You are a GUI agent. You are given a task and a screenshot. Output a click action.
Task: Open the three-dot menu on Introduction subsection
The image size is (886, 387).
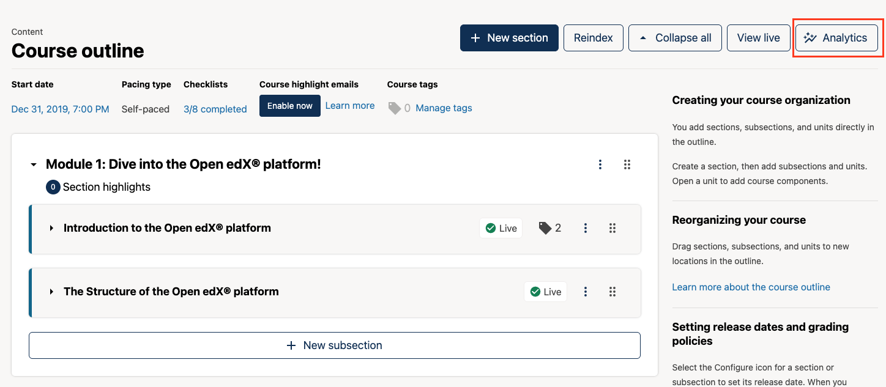[x=586, y=227]
